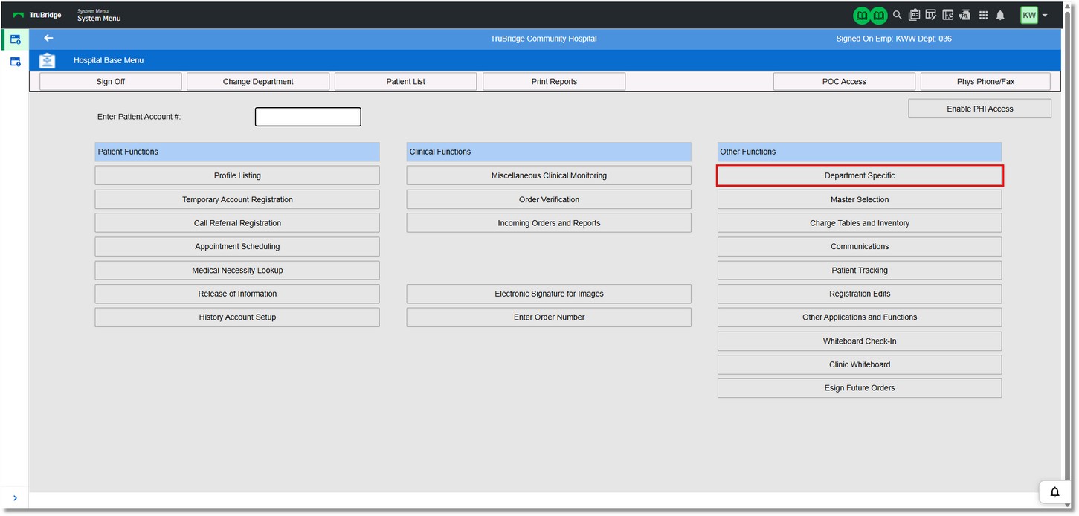Click the Hospital Base Menu clipboard icon
Viewport: 1079px width, 516px height.
[x=48, y=60]
